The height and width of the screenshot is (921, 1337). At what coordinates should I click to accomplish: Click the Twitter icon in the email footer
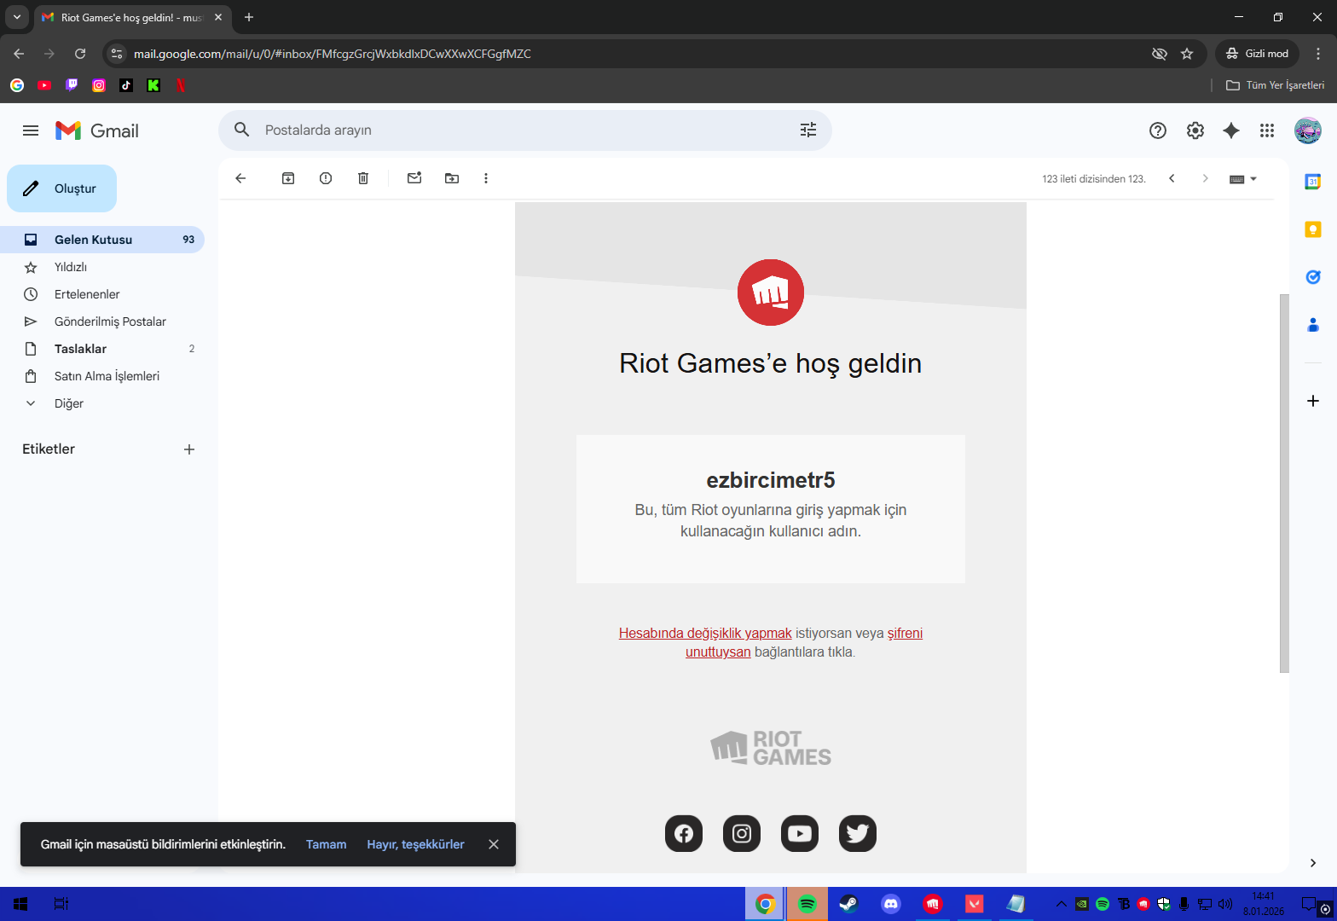858,833
